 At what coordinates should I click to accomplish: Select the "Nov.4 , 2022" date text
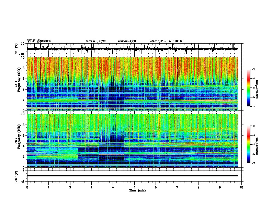pos(96,41)
